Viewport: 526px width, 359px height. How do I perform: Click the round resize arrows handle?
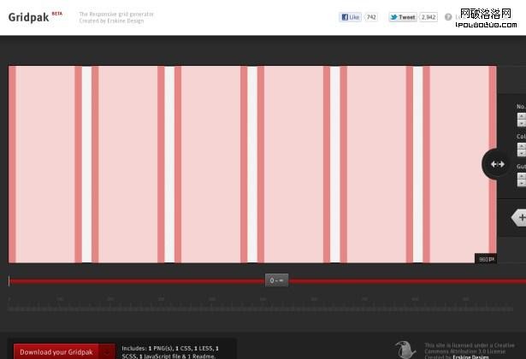pos(497,164)
